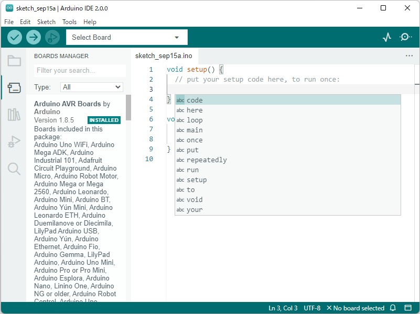This screenshot has height=314, width=420.
Task: Maximize the Arduino IDE window
Action: (383, 8)
